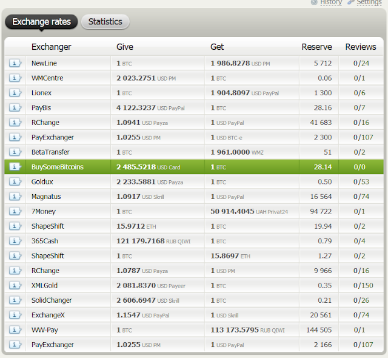Image resolution: width=388 pixels, height=358 pixels.
Task: Open info icon for BuySomeBitcoins row
Action: [x=15, y=167]
